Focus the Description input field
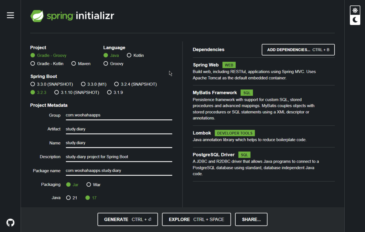Image resolution: width=365 pixels, height=232 pixels. 119,157
